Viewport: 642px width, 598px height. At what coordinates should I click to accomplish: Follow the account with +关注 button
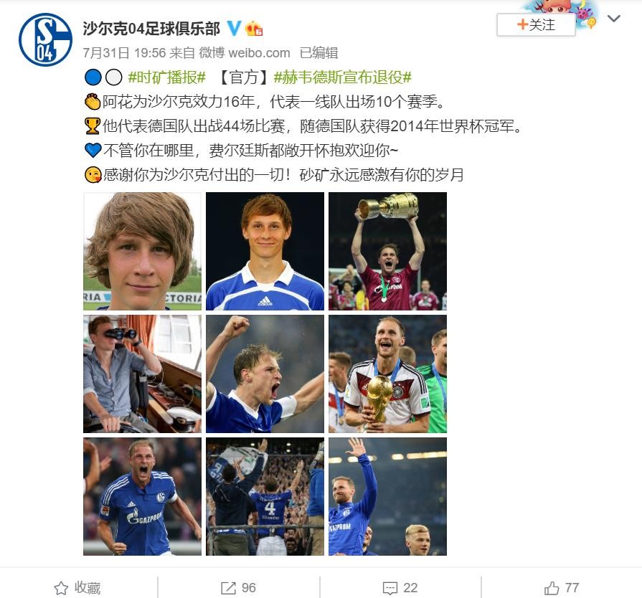pyautogui.click(x=536, y=24)
